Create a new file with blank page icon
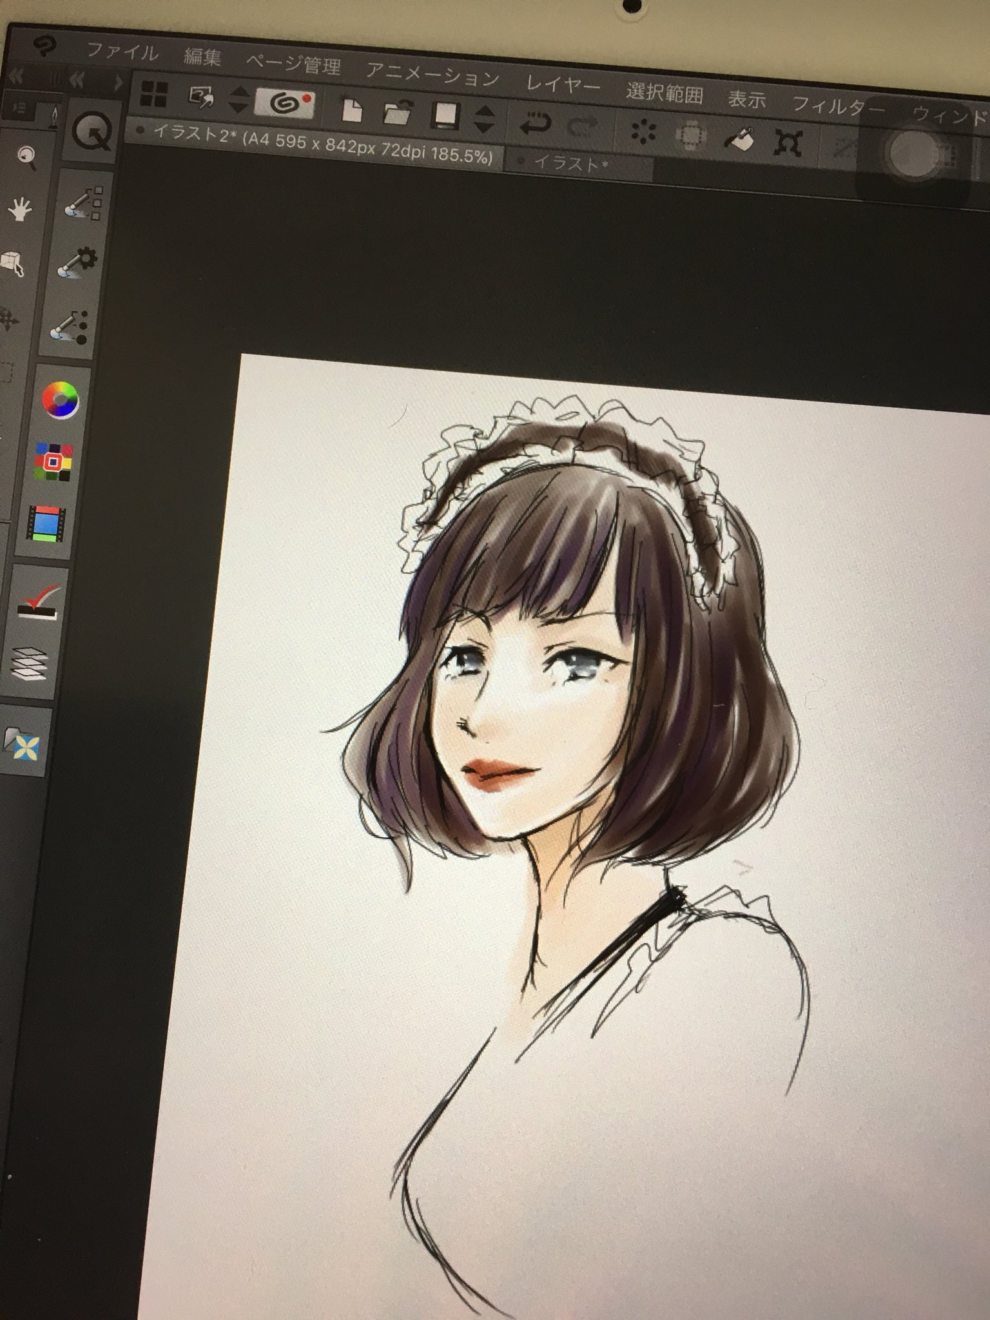 351,110
